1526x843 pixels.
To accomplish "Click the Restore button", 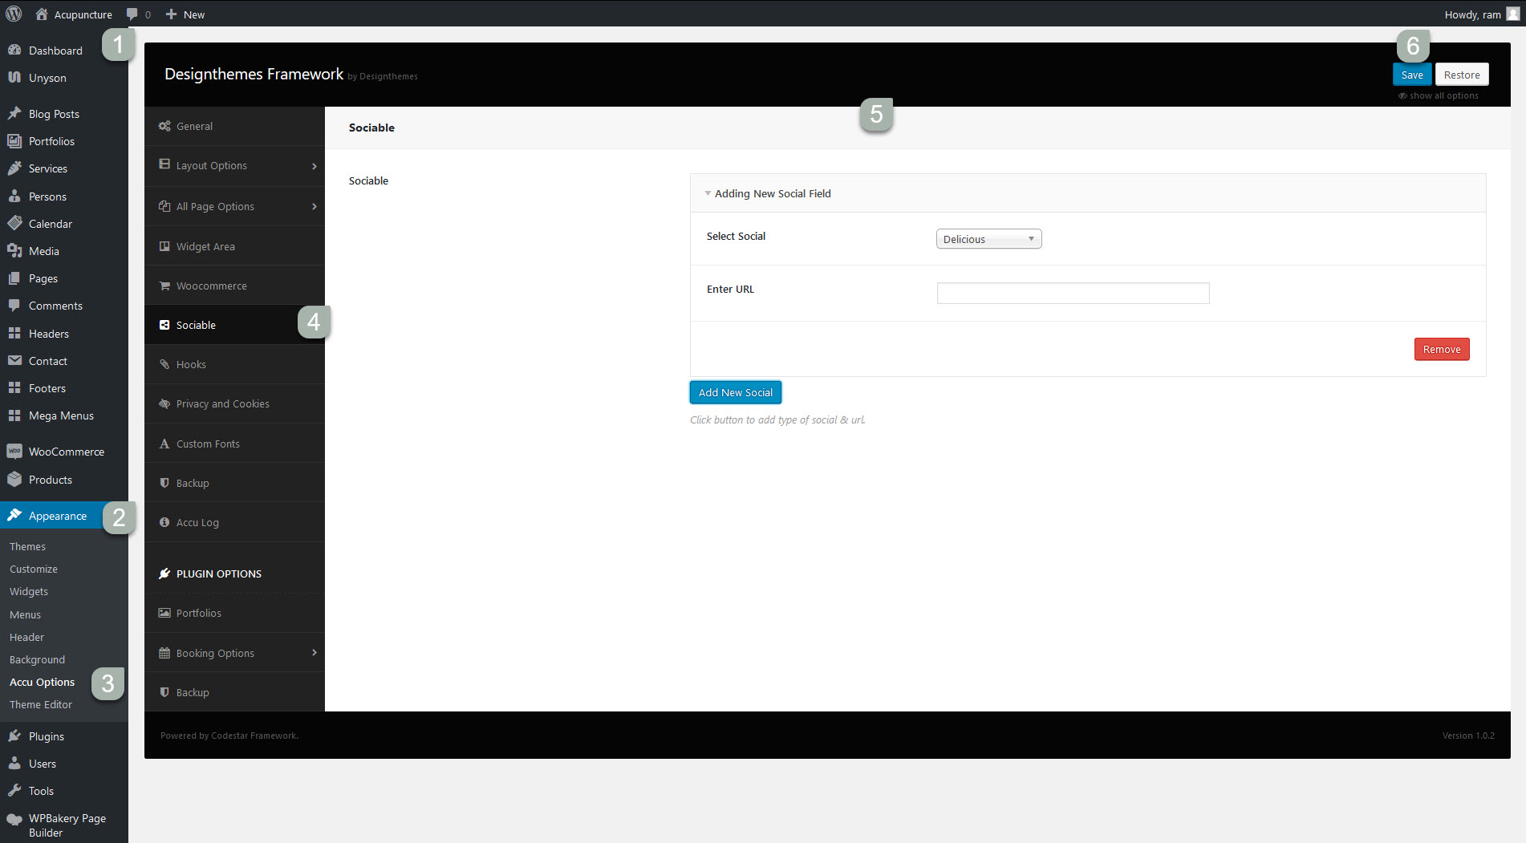I will [x=1462, y=75].
